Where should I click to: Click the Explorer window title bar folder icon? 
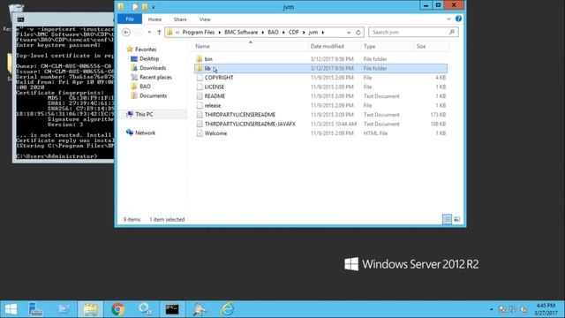pyautogui.click(x=121, y=7)
